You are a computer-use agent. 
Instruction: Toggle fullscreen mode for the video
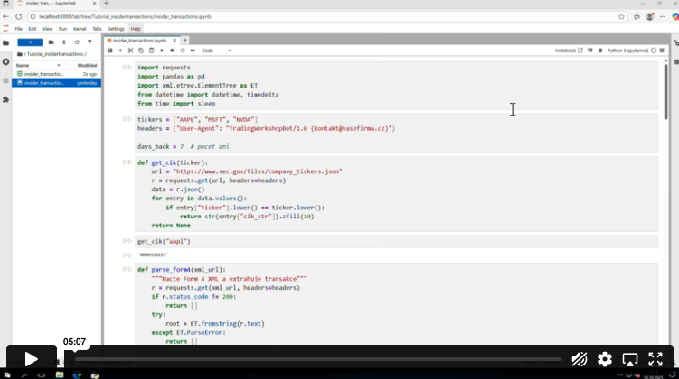tap(655, 359)
